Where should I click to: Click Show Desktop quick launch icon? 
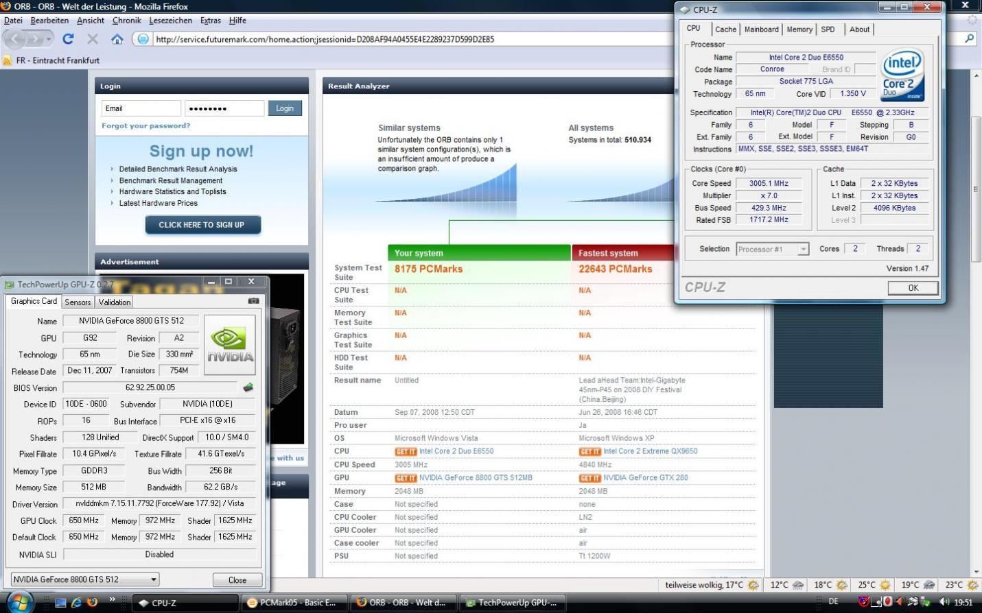(x=60, y=603)
